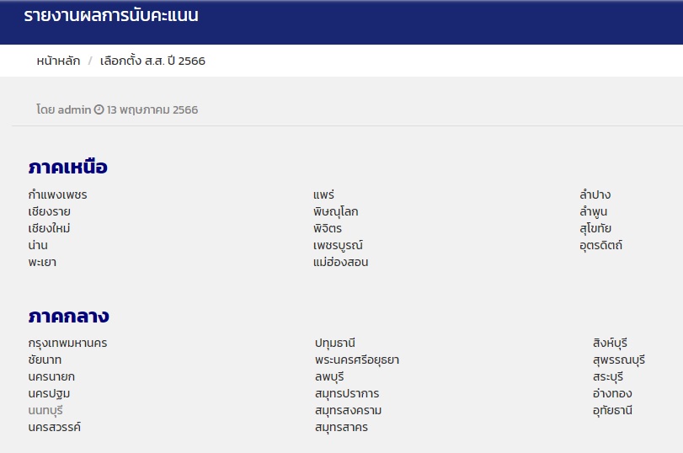Click the ภาคเหนือ region heading

click(x=68, y=167)
